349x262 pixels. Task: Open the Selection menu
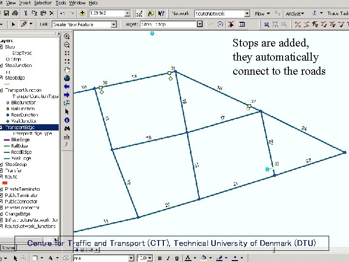[x=43, y=3]
